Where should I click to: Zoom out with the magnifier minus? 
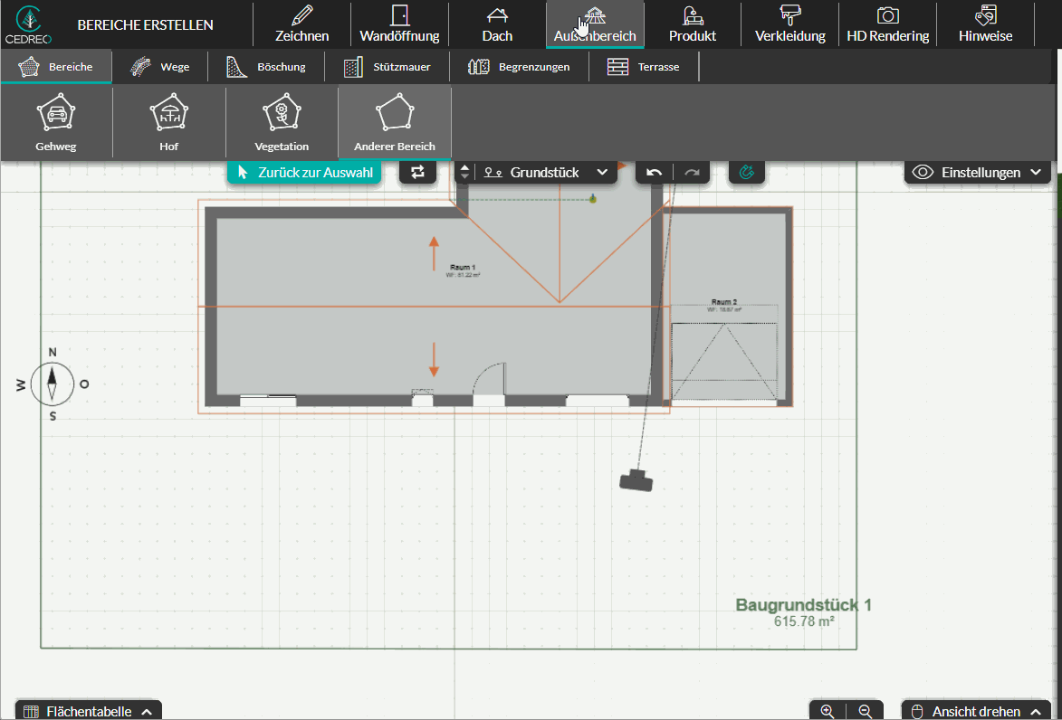click(865, 711)
